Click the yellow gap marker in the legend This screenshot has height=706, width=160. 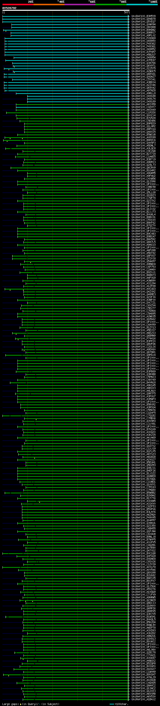pos(20,704)
